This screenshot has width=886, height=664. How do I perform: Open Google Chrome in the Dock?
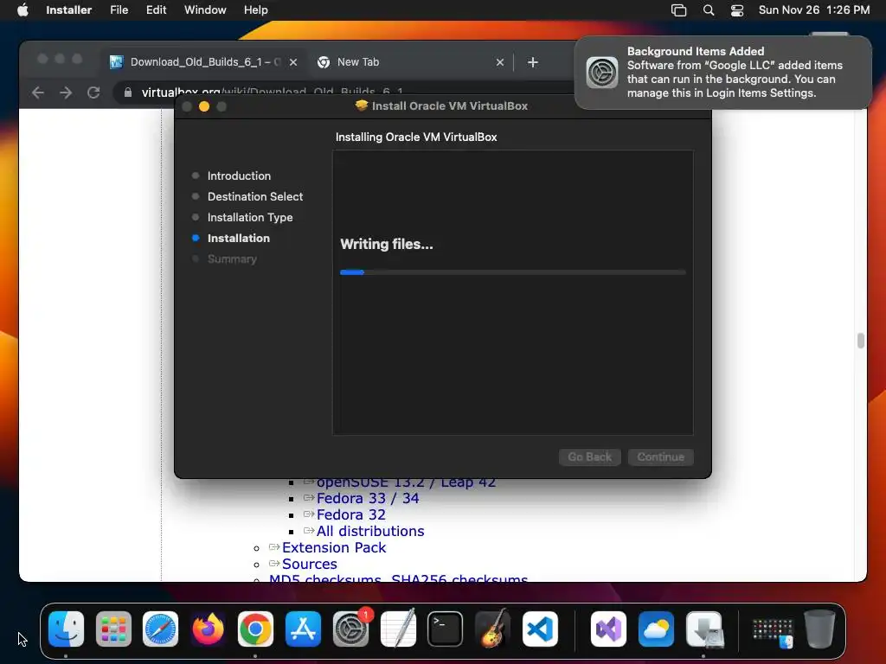pyautogui.click(x=255, y=629)
